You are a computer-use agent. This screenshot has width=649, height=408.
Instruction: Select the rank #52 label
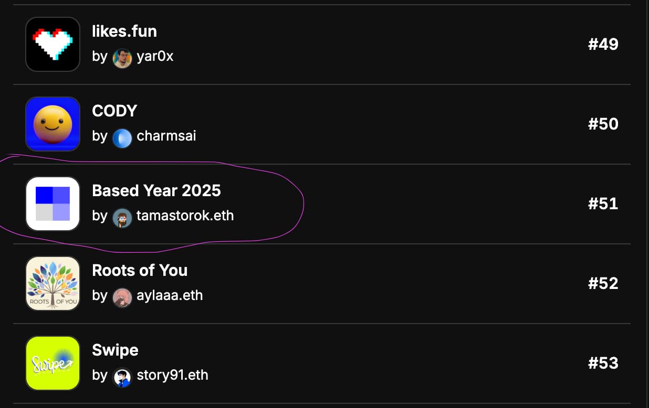point(603,283)
